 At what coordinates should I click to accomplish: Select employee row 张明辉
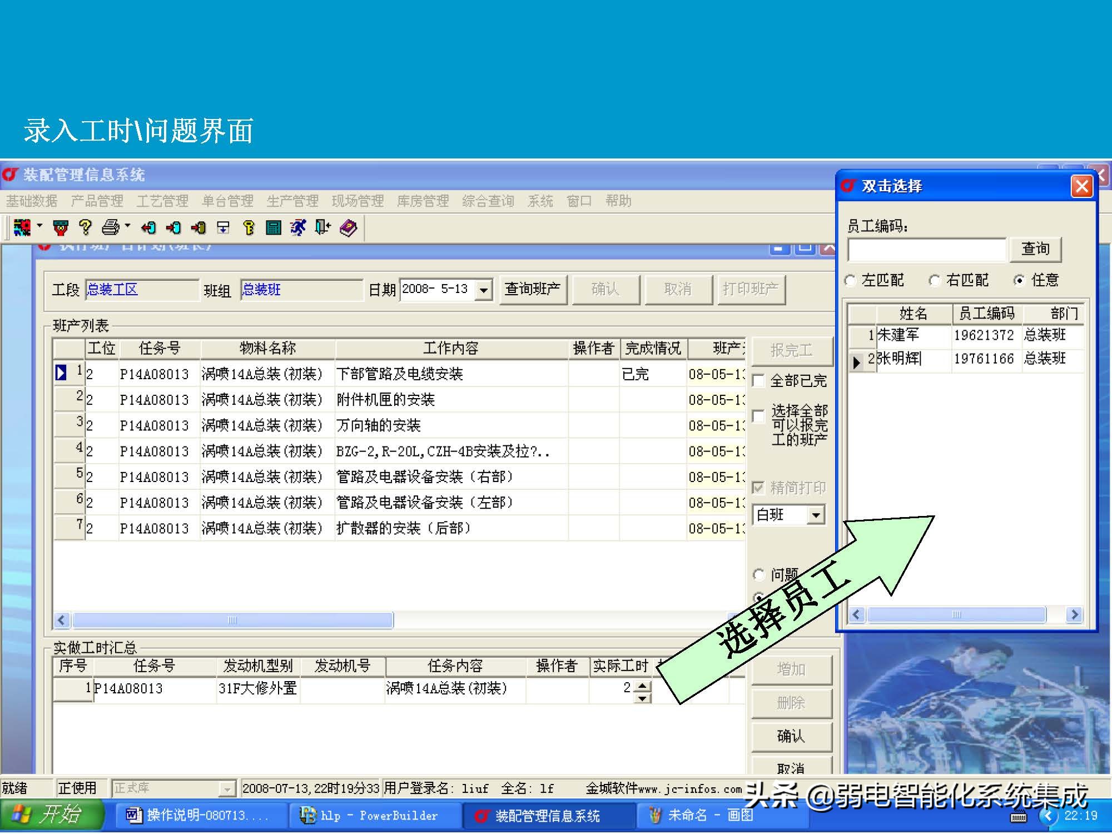coord(966,359)
